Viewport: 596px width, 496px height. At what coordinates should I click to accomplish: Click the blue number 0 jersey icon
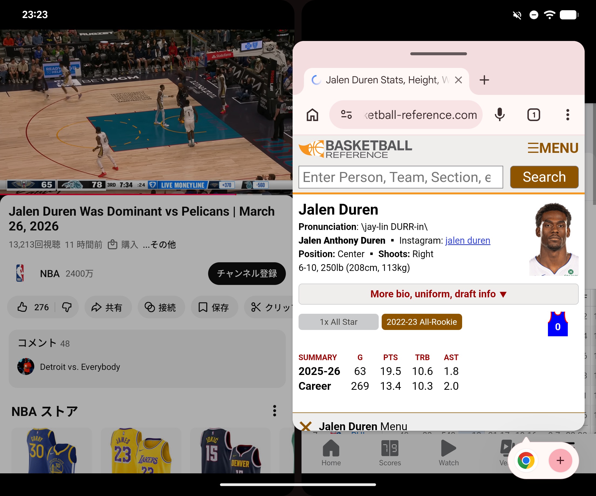point(557,324)
